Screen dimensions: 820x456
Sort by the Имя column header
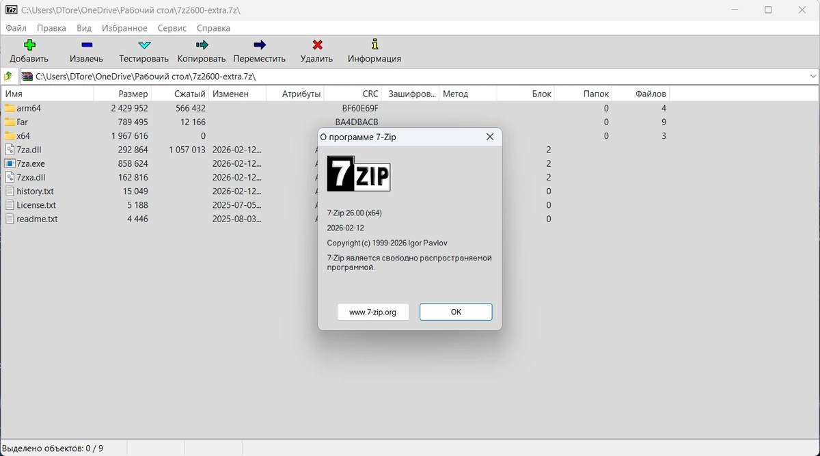(x=47, y=94)
